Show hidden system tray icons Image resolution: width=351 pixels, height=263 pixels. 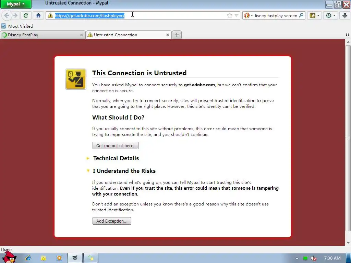tap(297, 258)
